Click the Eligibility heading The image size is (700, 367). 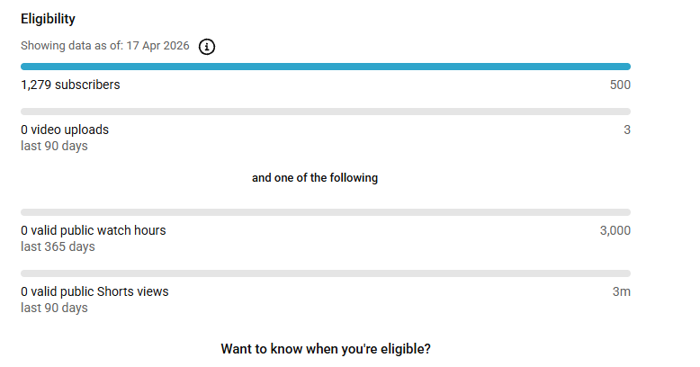pos(48,19)
